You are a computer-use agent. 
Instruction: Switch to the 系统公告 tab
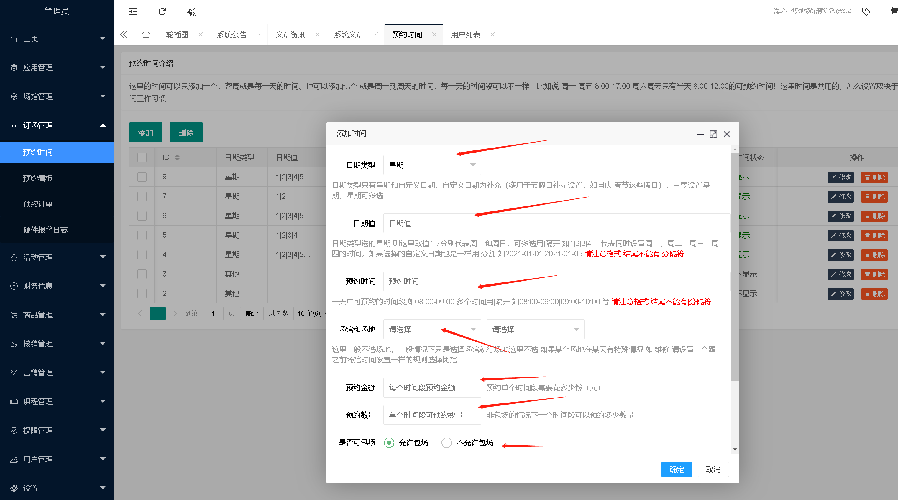232,34
